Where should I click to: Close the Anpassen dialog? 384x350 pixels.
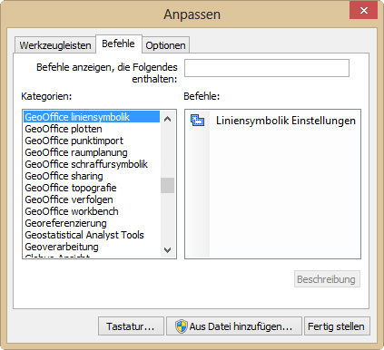(364, 11)
